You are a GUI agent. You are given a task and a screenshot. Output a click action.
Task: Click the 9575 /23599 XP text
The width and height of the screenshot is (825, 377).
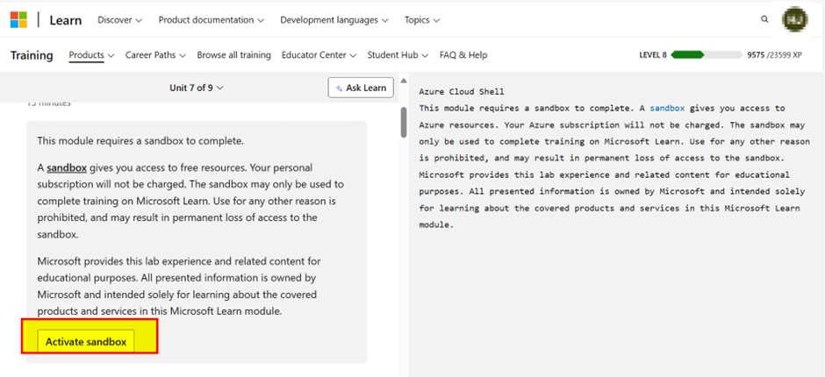click(774, 54)
